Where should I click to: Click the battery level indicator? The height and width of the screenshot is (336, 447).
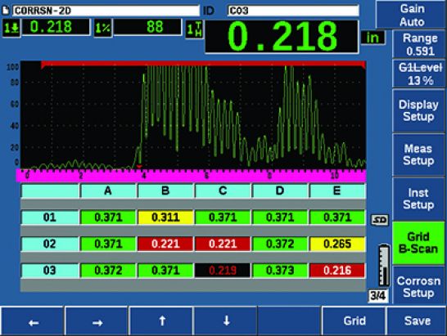384,265
